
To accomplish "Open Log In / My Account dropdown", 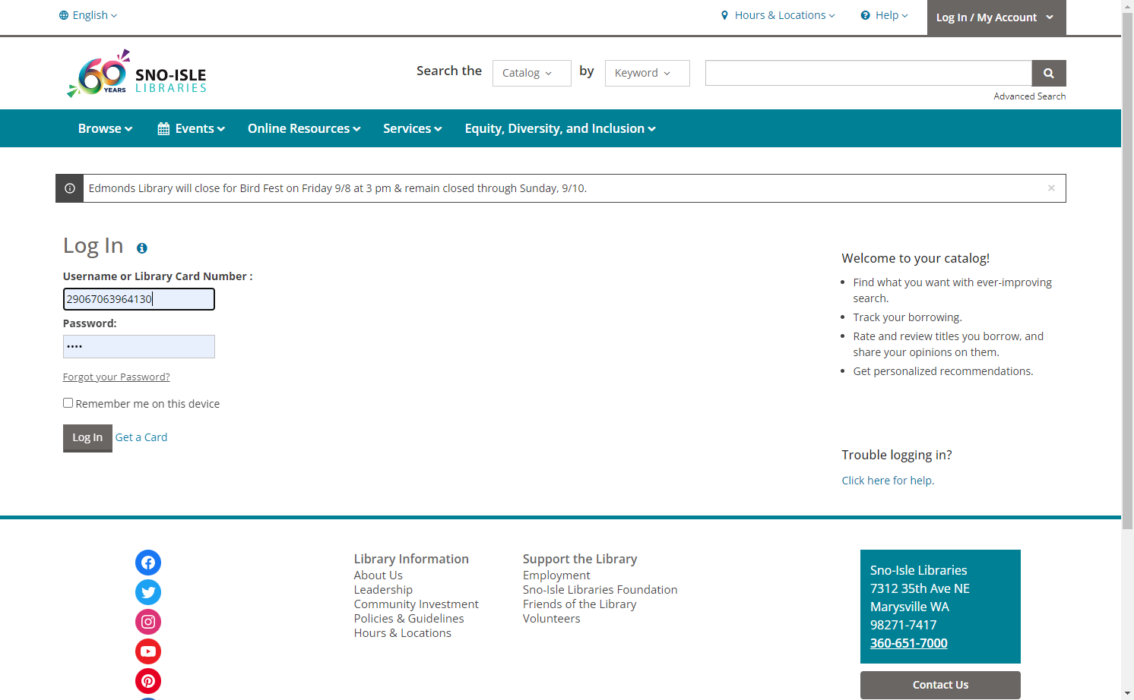I will click(996, 17).
